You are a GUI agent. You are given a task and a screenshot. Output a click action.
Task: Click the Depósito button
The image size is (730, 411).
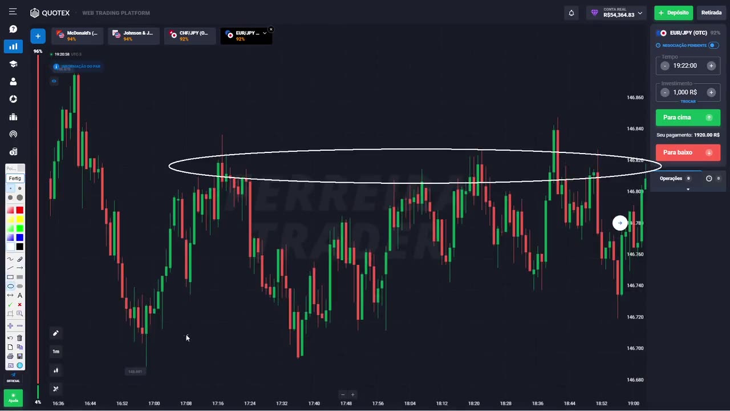674,13
